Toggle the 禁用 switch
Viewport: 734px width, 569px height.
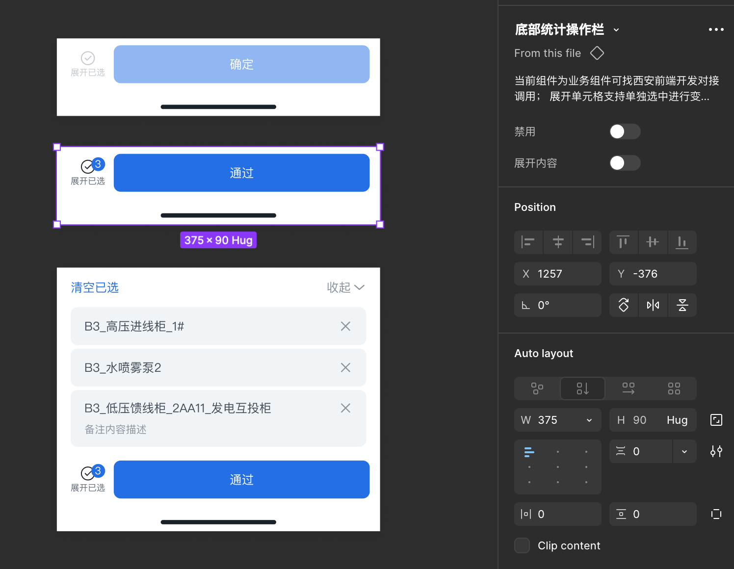(x=625, y=131)
